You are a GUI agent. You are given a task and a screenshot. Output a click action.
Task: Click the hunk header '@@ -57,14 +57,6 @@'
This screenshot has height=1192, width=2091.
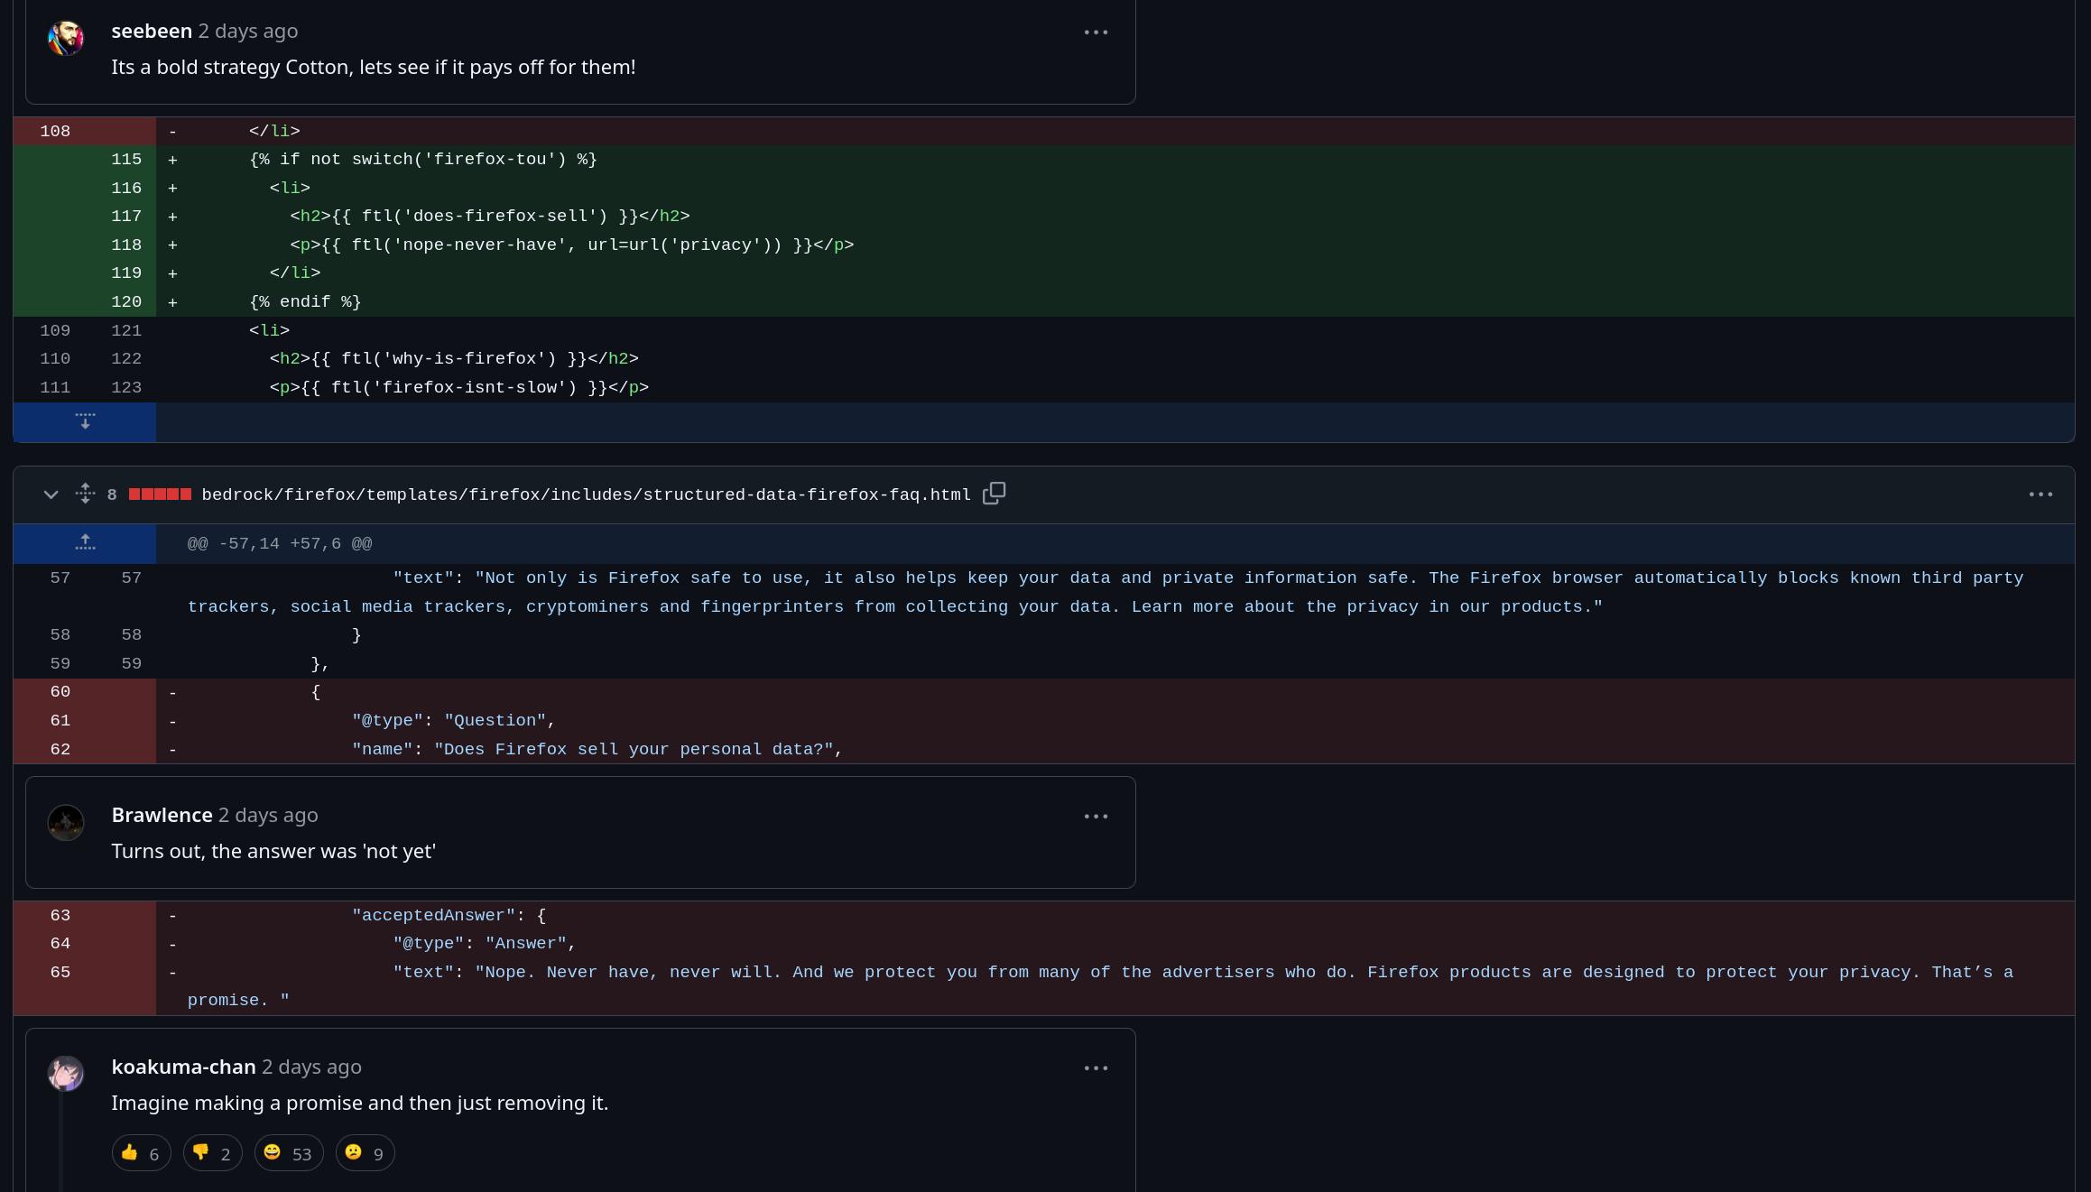(280, 544)
